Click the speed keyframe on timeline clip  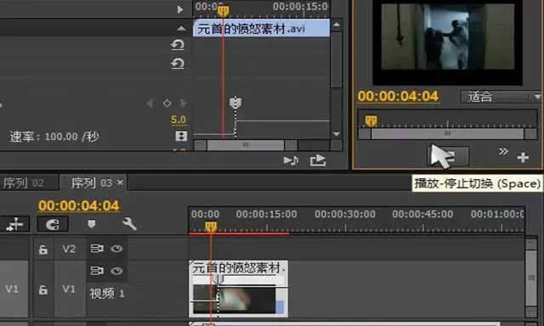[x=218, y=279]
